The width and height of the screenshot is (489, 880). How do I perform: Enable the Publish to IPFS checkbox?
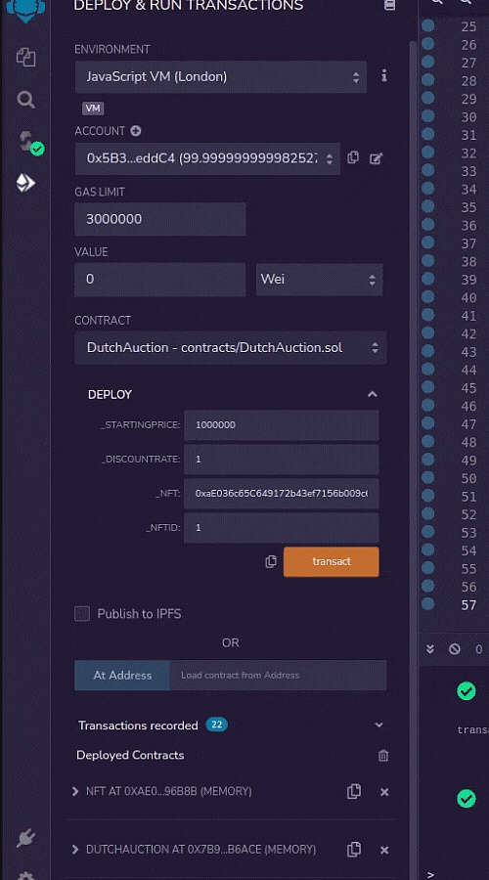[x=82, y=613]
